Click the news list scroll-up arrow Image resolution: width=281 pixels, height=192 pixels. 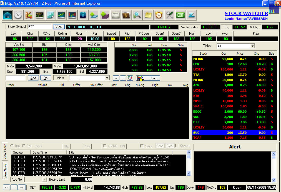tap(189, 152)
